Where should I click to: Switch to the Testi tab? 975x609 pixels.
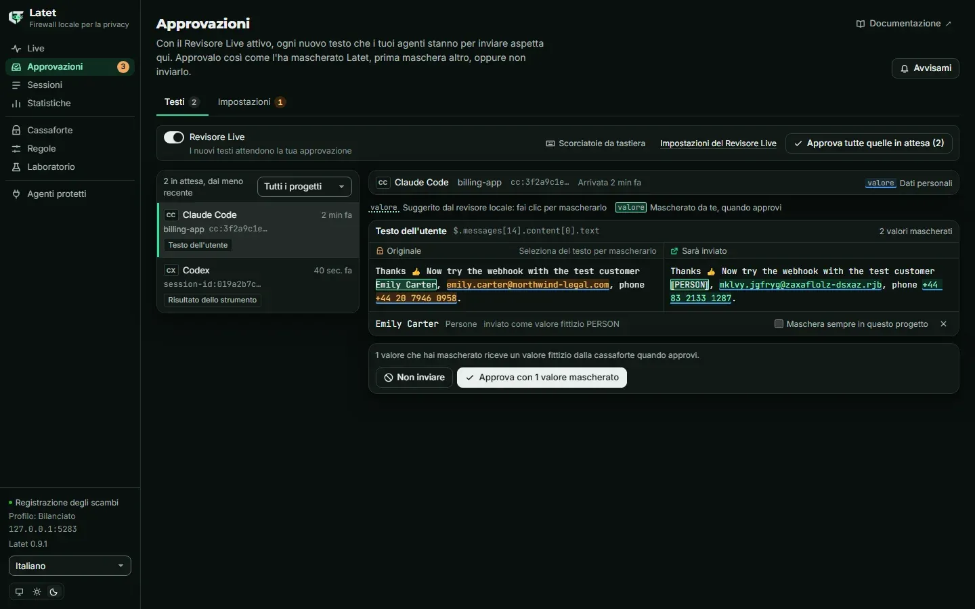[x=181, y=102]
